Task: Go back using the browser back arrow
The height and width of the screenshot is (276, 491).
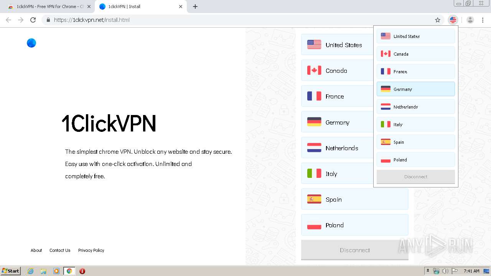Action: [8, 20]
